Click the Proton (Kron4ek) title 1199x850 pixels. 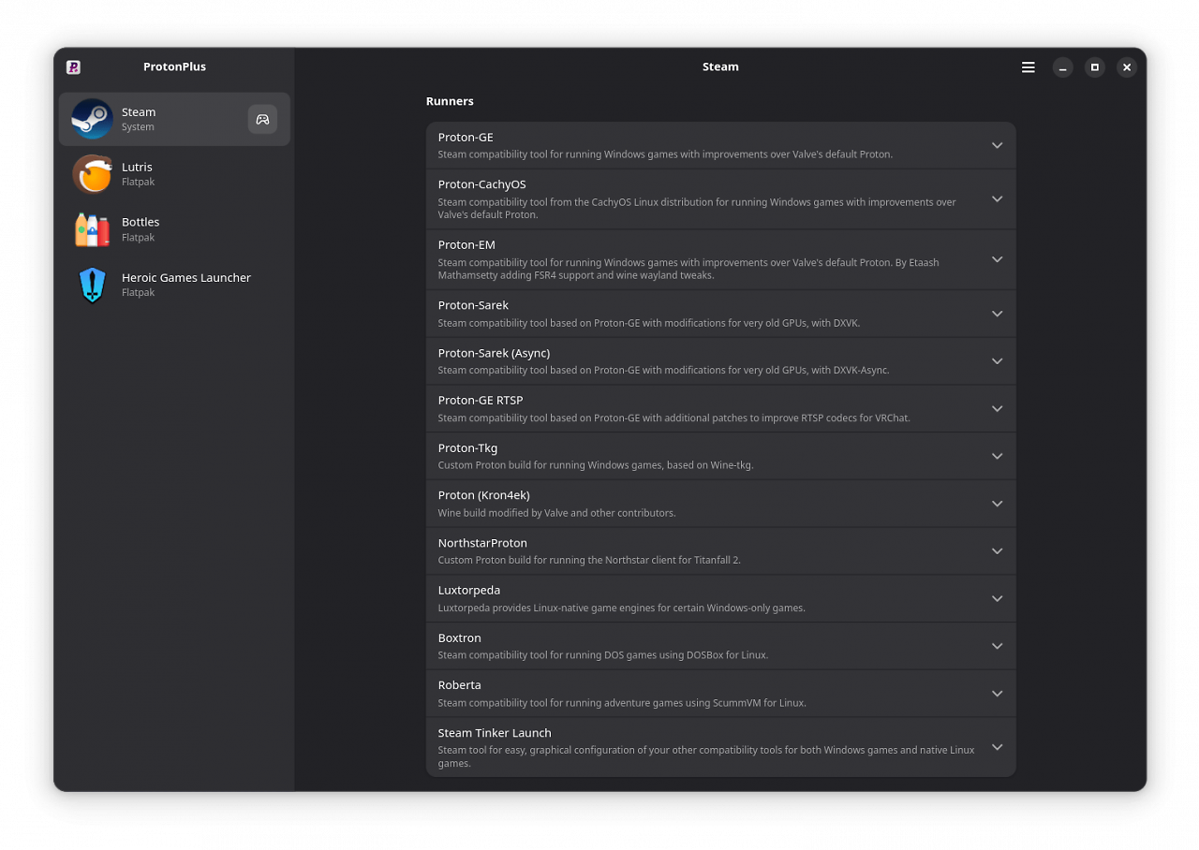(x=483, y=495)
